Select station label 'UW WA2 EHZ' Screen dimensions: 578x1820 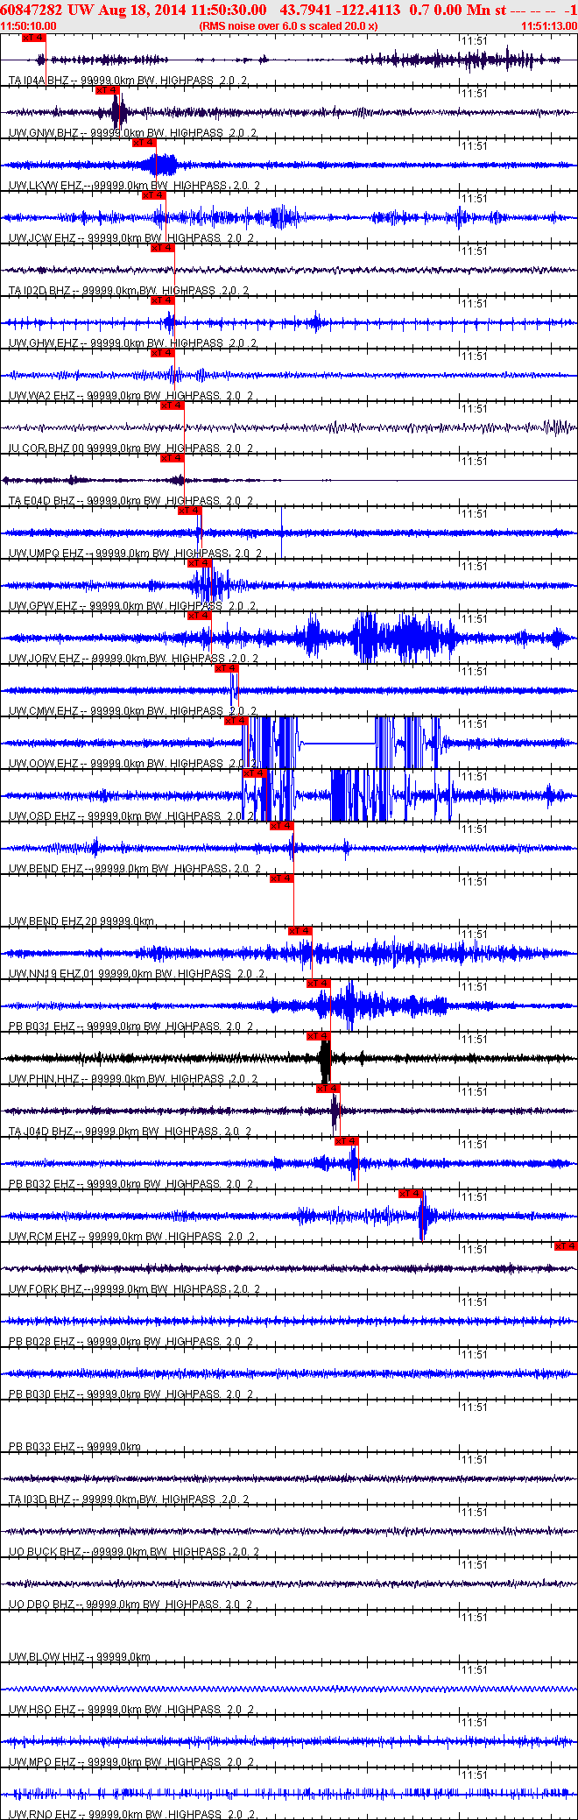[42, 396]
